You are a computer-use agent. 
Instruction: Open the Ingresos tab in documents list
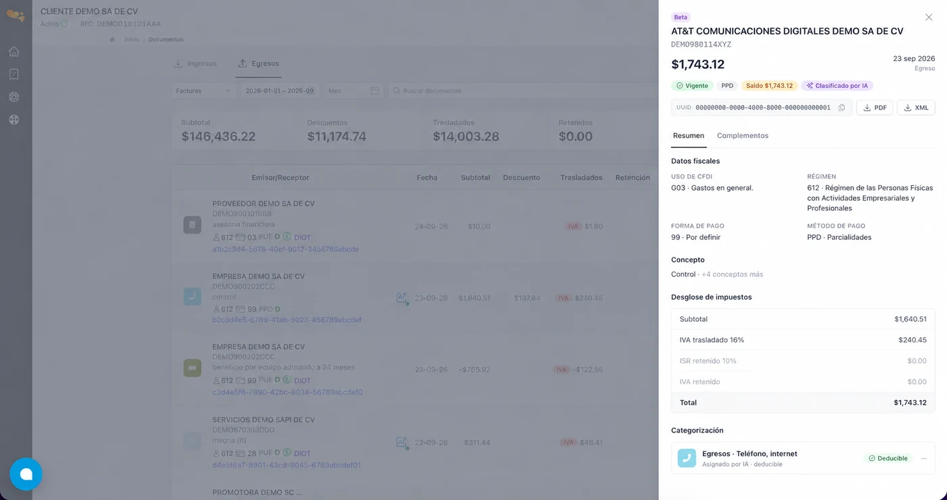click(x=195, y=64)
